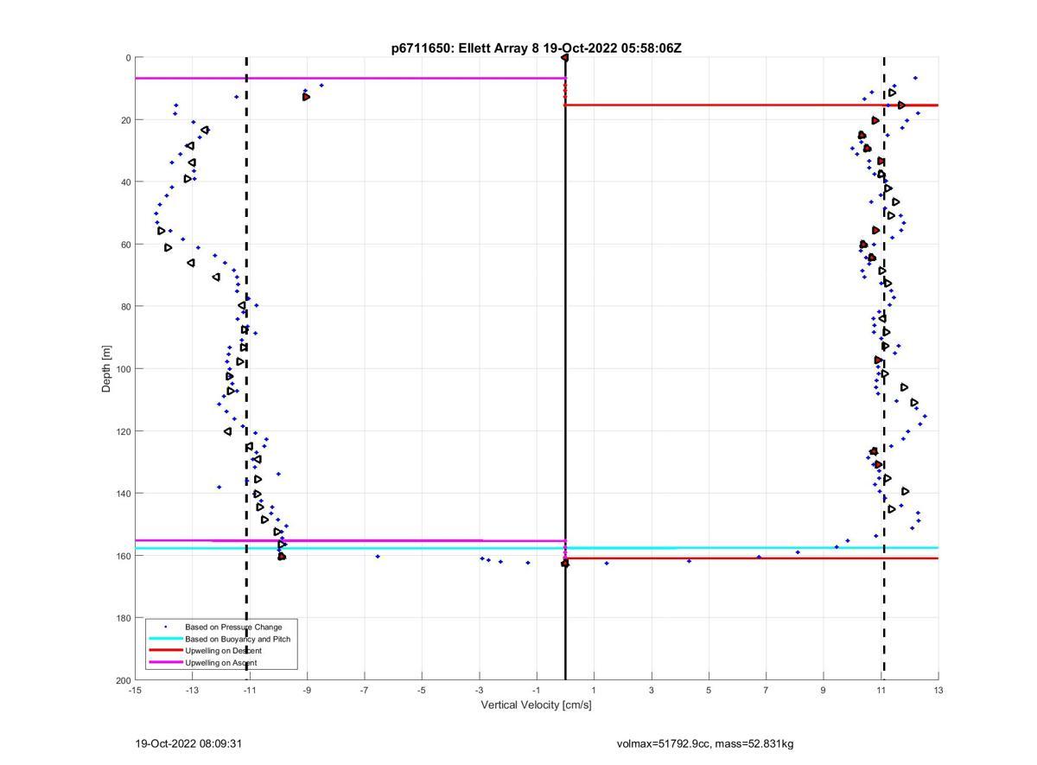
Task: Click x-axis tick label '-5'
Action: point(422,691)
